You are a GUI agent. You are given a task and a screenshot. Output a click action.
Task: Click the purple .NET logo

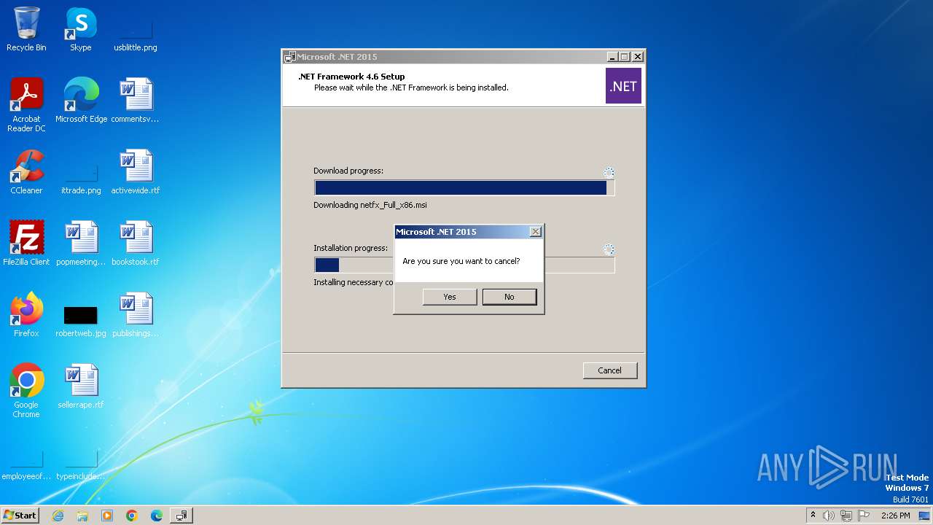pos(623,86)
